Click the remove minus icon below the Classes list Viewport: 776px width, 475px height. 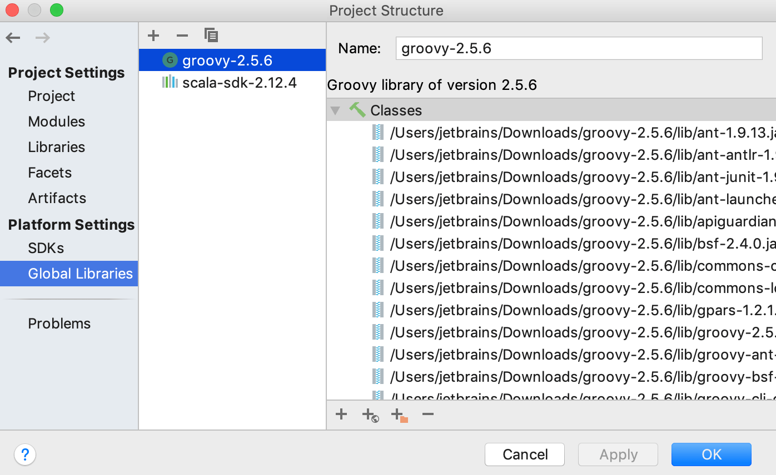coord(428,414)
